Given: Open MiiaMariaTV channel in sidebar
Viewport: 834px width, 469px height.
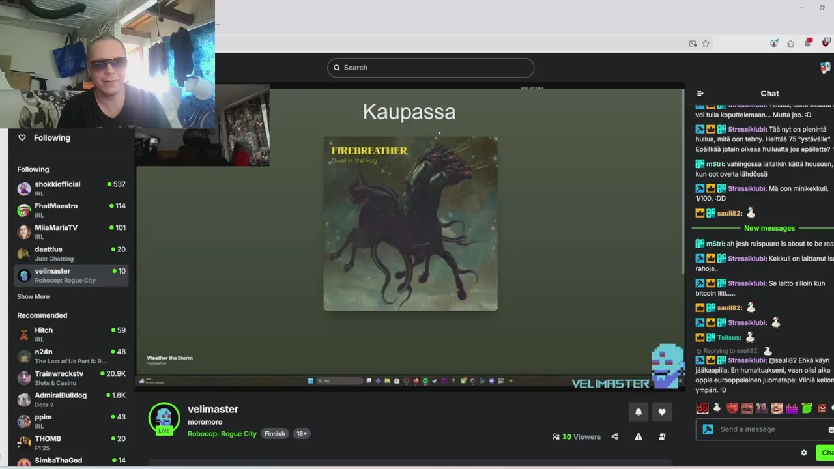Looking at the screenshot, I should point(72,232).
